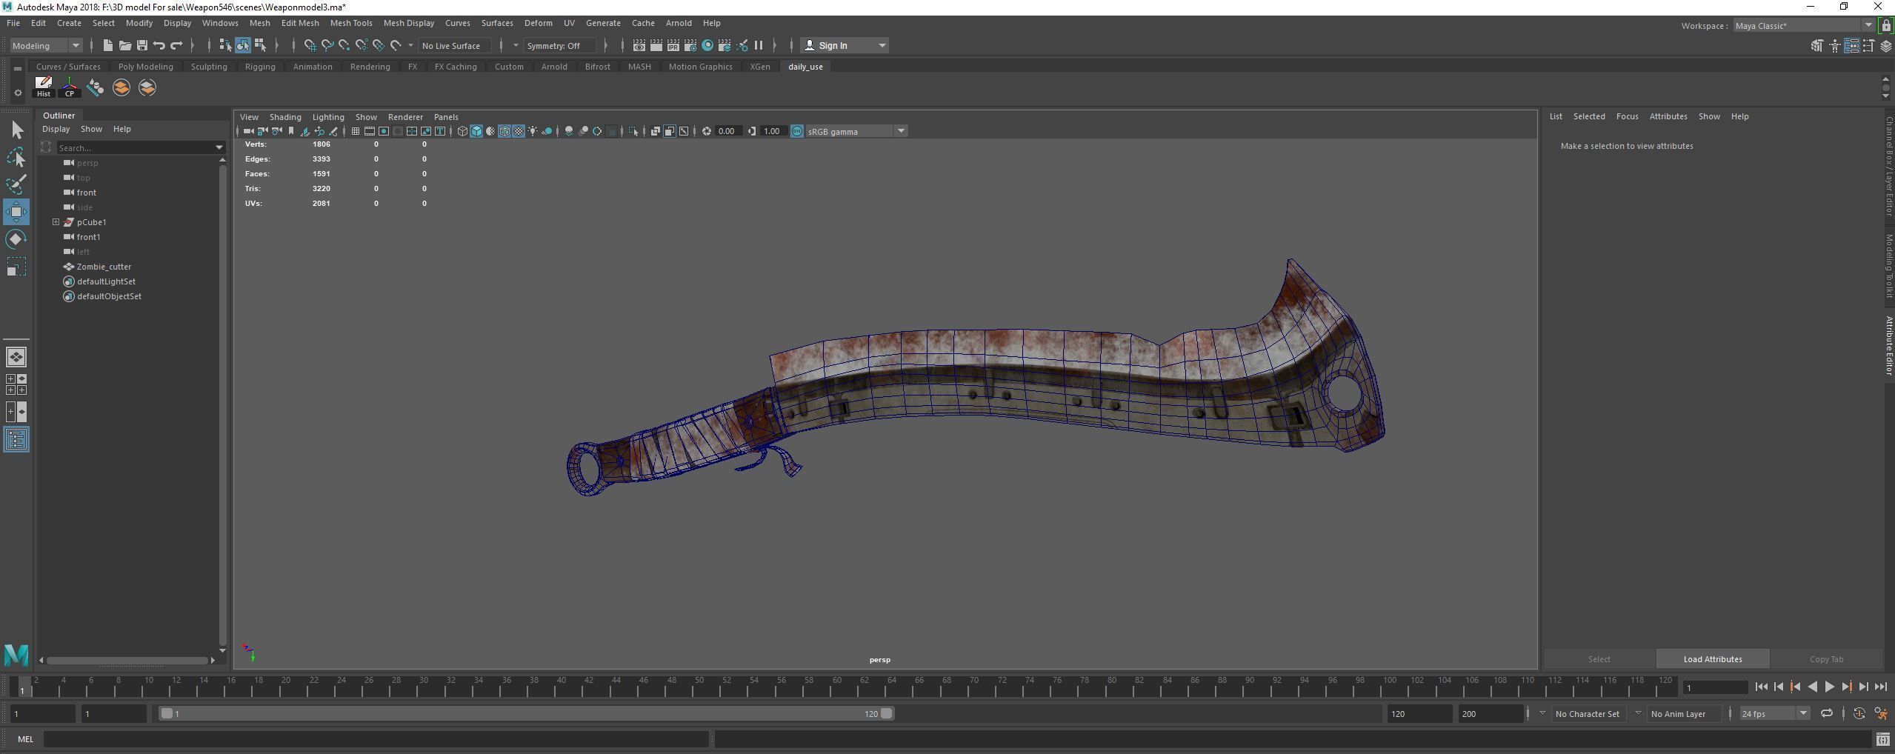
Task: Click the Snap to curves icon
Action: (x=327, y=45)
